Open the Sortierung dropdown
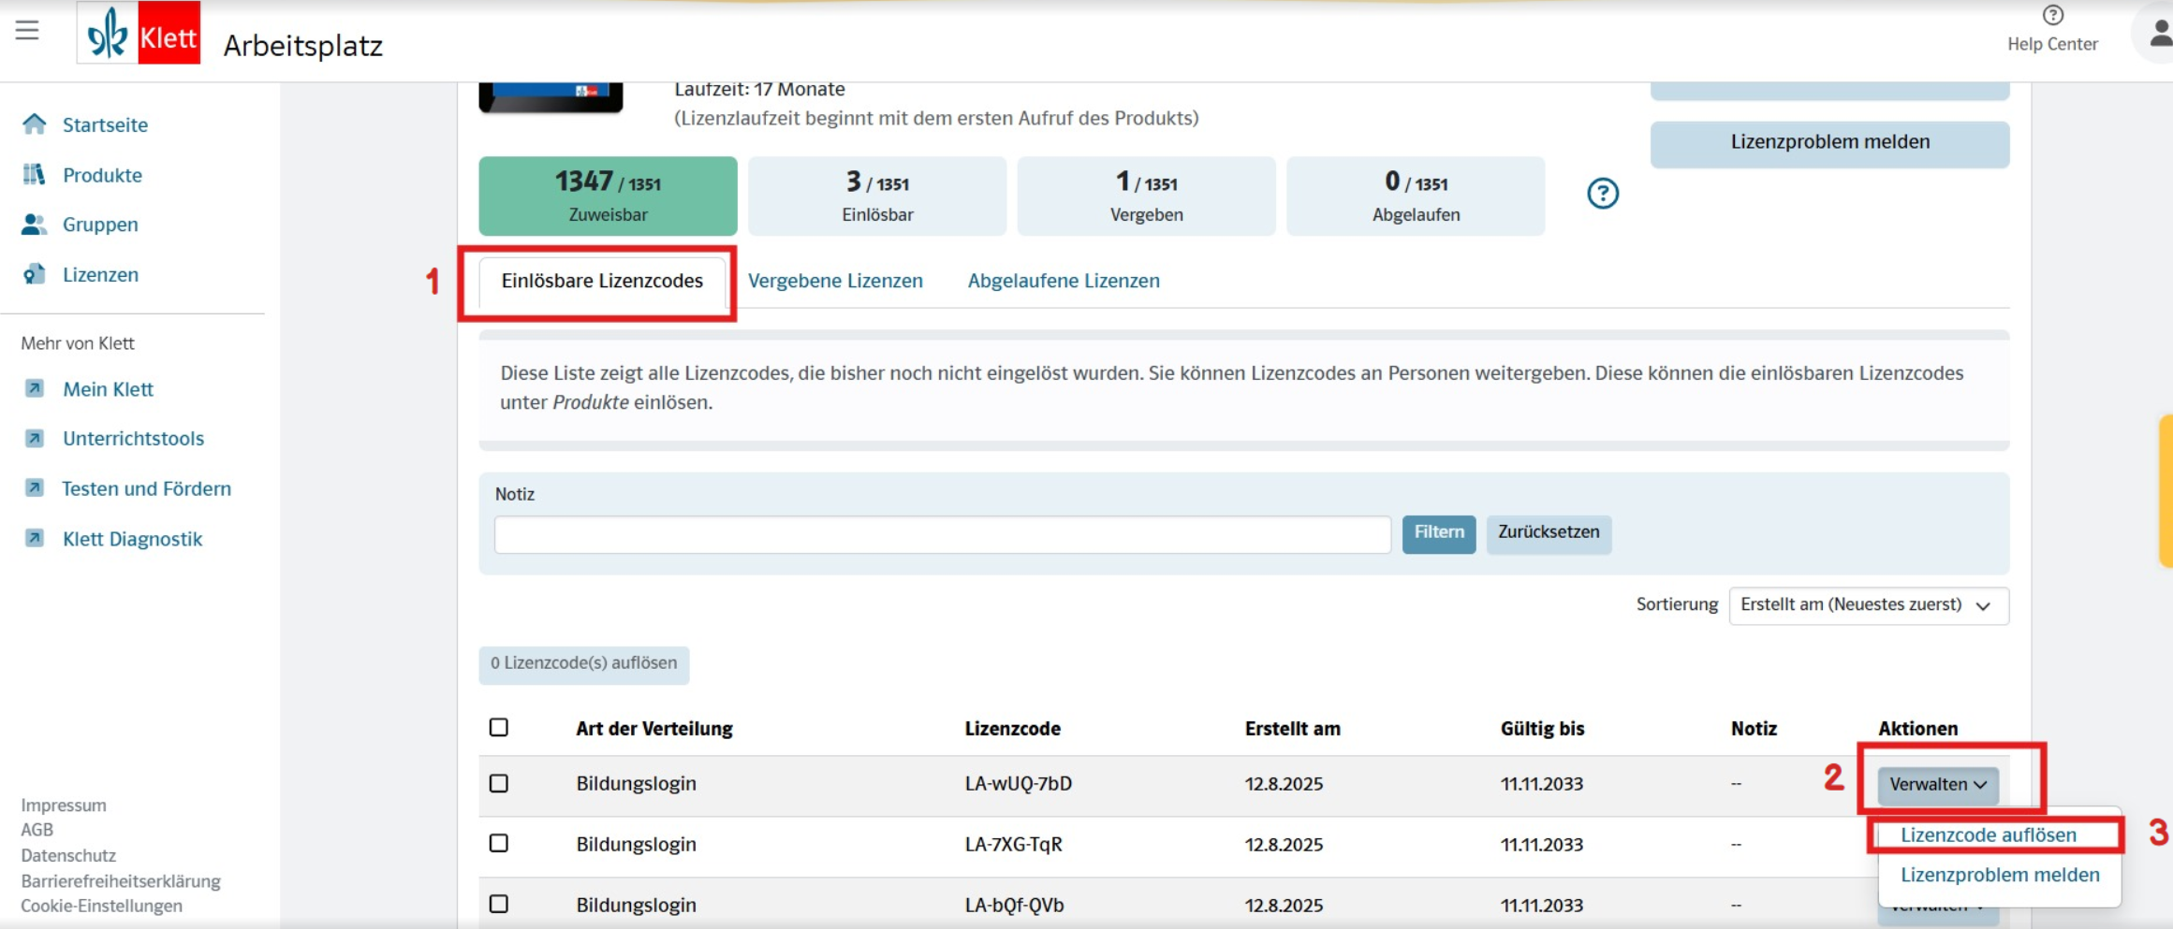The width and height of the screenshot is (2173, 929). point(1868,605)
